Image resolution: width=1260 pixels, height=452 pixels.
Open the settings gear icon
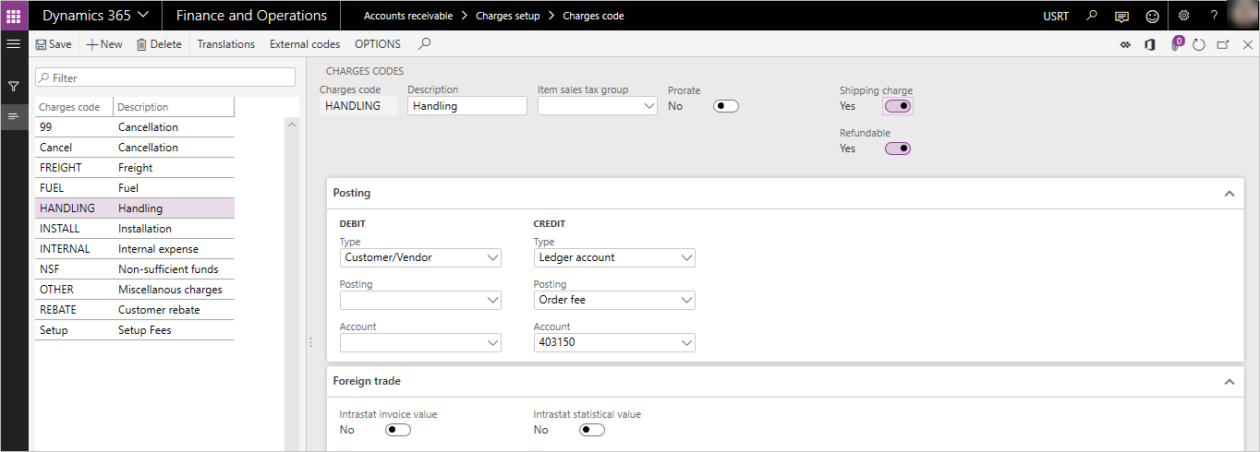pyautogui.click(x=1183, y=16)
